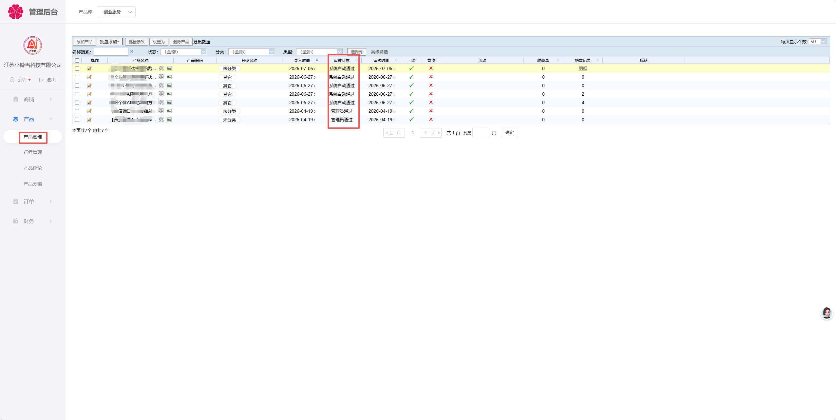The image size is (836, 420).
Task: Select 行程管理 in the sidebar
Action: click(33, 152)
